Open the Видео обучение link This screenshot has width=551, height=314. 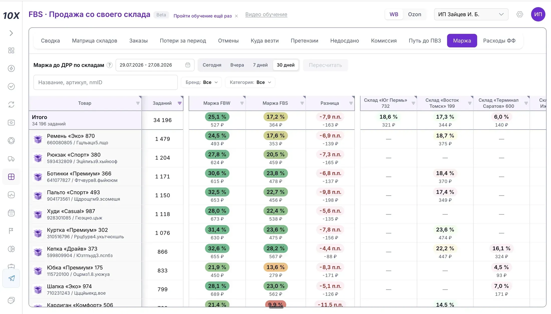266,14
